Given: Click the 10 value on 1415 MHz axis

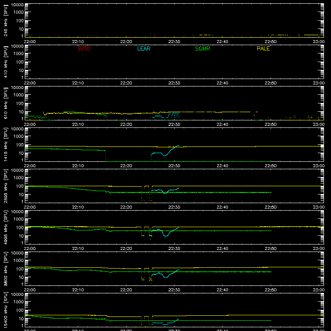Looking at the screenshot, I should point(21,153).
